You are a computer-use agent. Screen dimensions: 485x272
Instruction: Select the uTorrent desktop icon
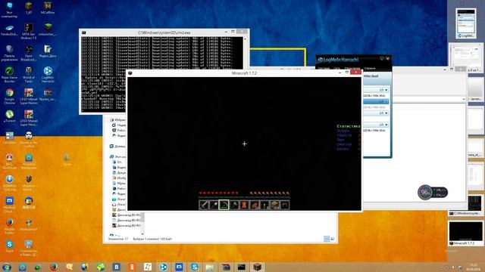(x=9, y=116)
